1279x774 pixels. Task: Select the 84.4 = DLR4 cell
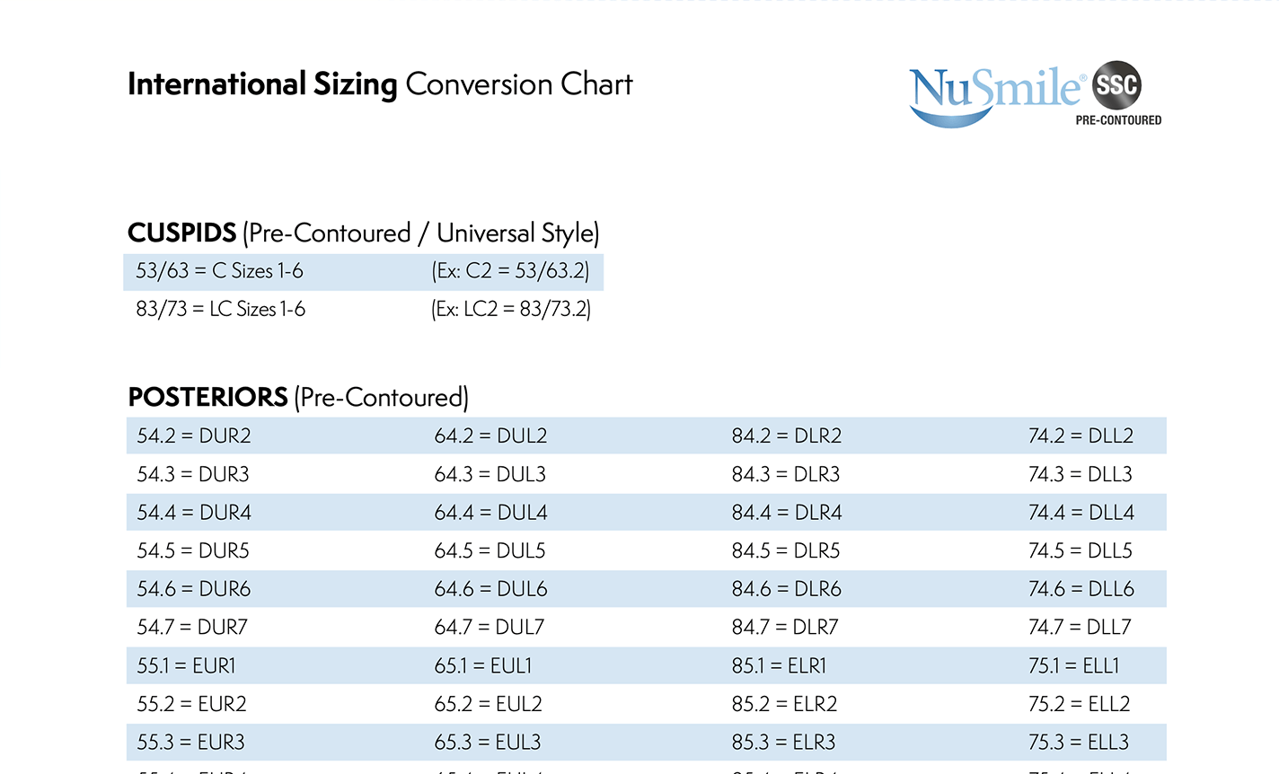[x=787, y=513]
